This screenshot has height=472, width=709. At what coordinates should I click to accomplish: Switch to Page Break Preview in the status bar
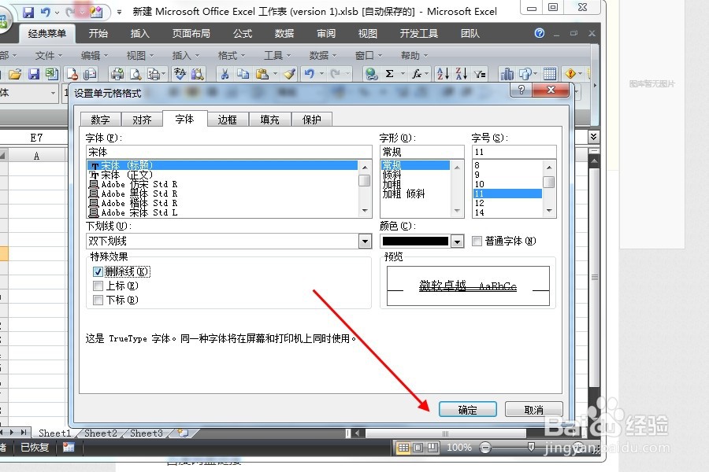click(x=432, y=448)
